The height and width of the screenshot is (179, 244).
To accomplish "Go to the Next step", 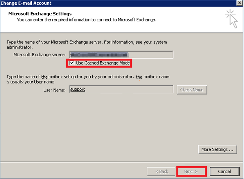I will click(191, 172).
